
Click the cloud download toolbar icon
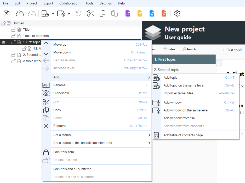[x=32, y=13]
